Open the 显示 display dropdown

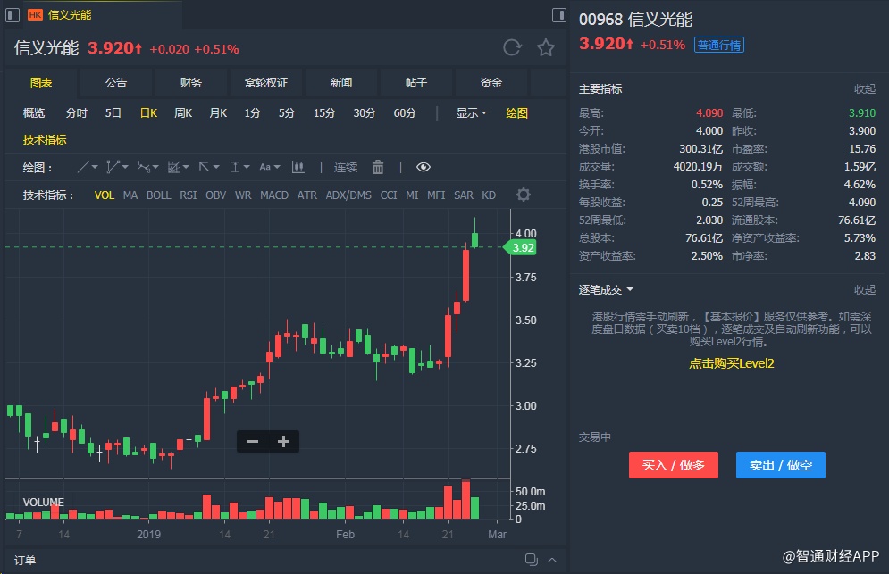(471, 113)
